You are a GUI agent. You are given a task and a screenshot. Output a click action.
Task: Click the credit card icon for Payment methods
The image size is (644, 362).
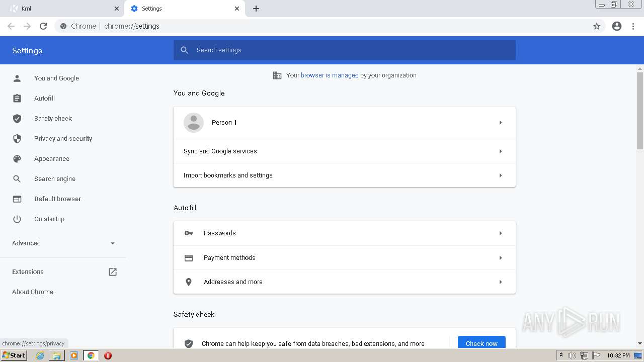click(x=189, y=258)
